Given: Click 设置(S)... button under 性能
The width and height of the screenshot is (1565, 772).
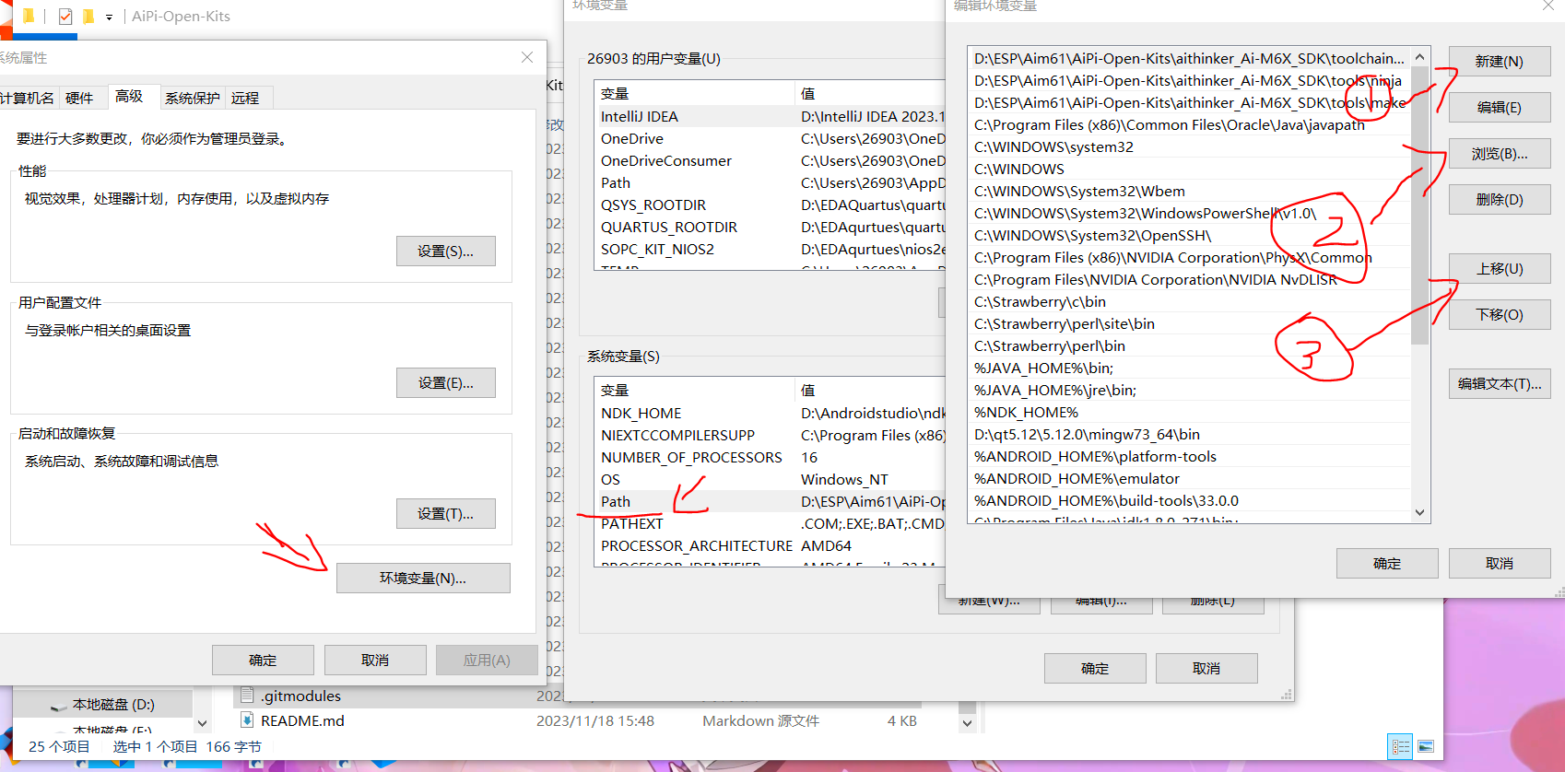Looking at the screenshot, I should point(446,251).
